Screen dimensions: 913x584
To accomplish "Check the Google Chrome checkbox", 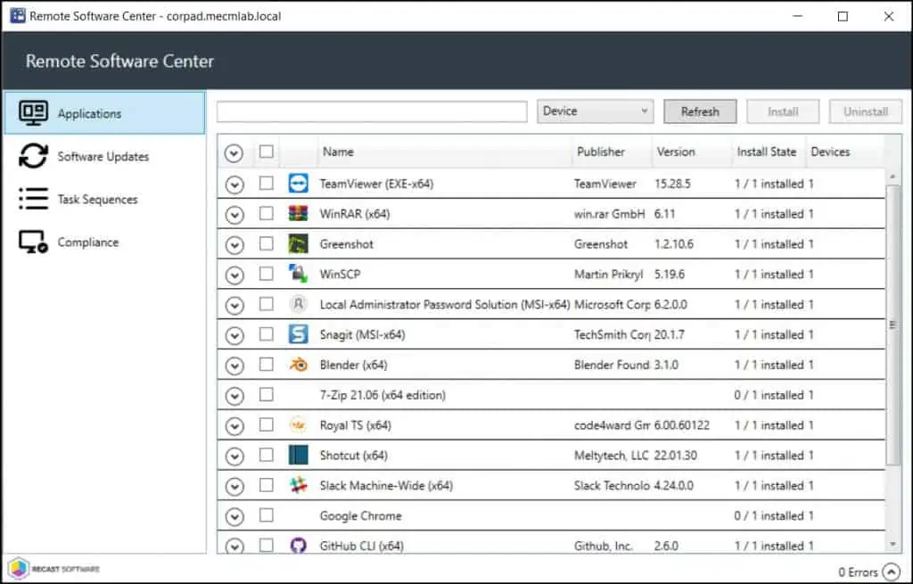I will pyautogui.click(x=266, y=514).
